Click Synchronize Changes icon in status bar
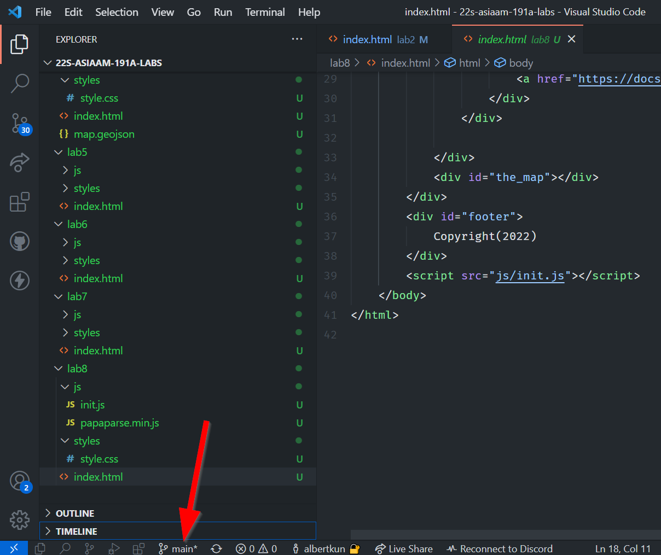The height and width of the screenshot is (555, 661). (217, 548)
